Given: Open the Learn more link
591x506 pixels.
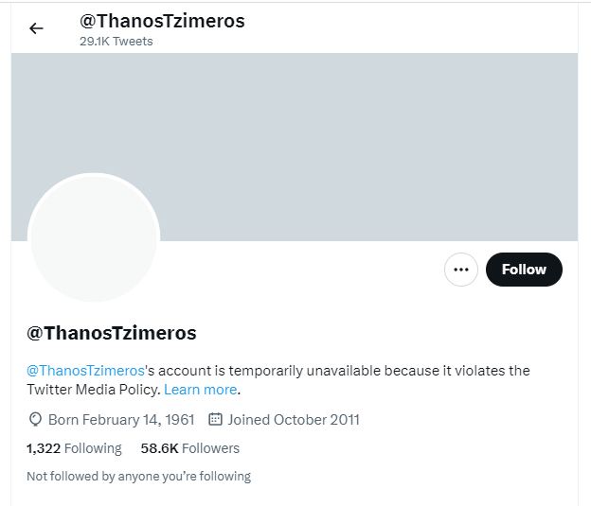Looking at the screenshot, I should 200,390.
